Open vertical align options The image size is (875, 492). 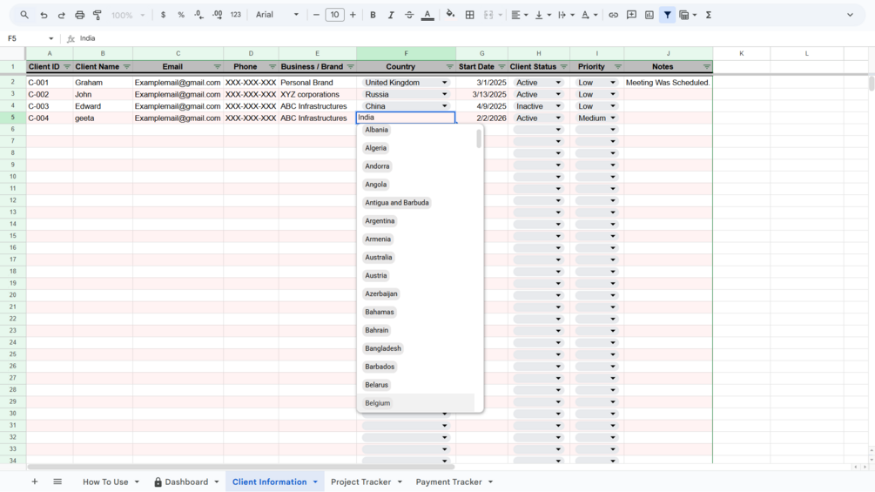(542, 15)
